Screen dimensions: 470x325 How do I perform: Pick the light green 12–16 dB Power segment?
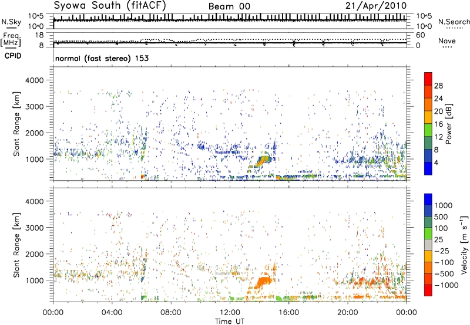coord(428,130)
